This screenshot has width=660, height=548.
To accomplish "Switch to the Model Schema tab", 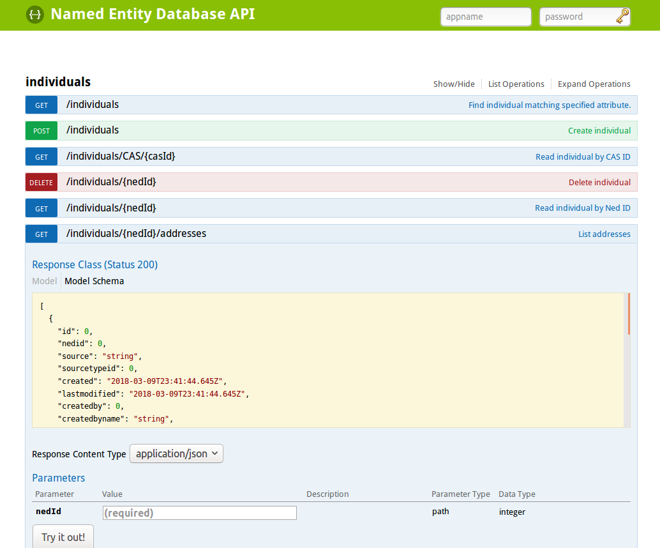I will click(94, 281).
